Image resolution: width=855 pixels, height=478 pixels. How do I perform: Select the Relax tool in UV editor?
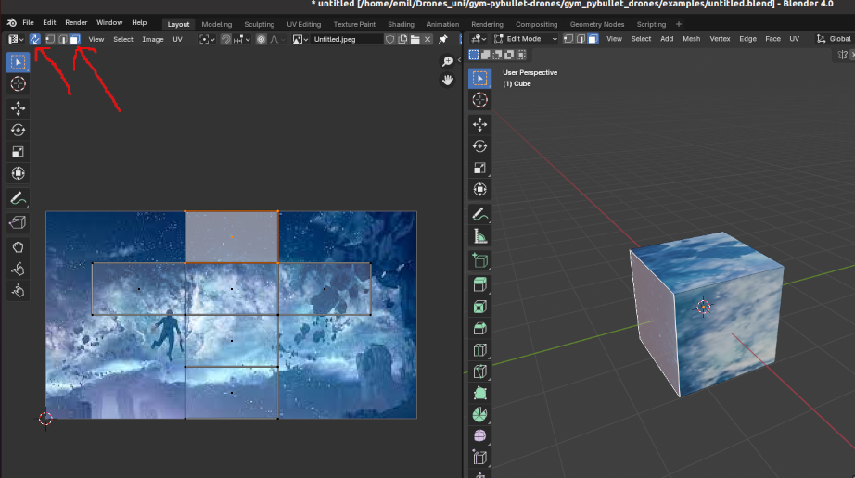[x=18, y=270]
